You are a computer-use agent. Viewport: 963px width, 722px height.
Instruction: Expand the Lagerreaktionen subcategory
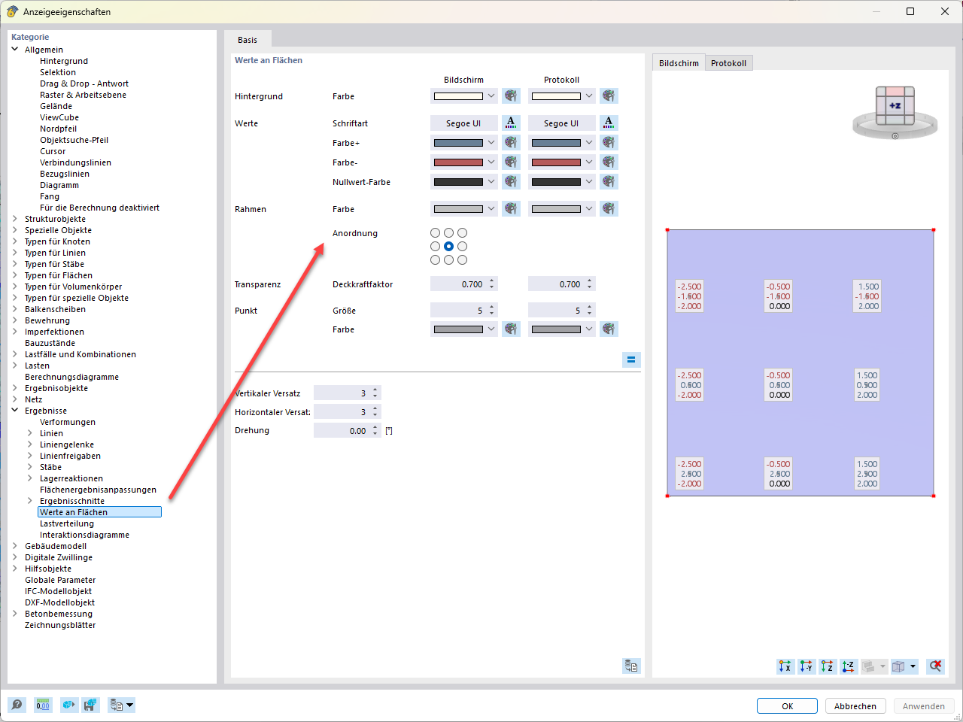click(30, 478)
